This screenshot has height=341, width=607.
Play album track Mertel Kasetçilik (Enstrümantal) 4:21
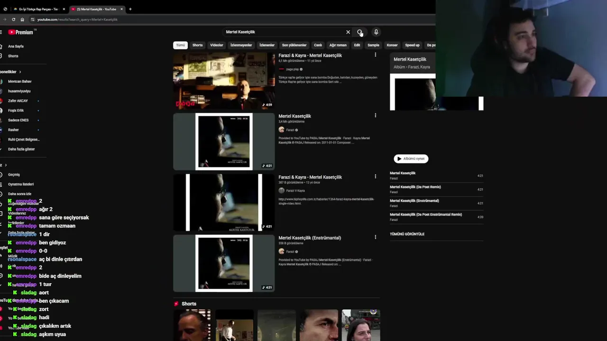pyautogui.click(x=436, y=203)
